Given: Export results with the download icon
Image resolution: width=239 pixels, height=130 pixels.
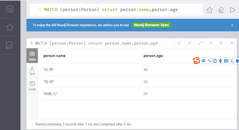Looking at the screenshot, I should (x=179, y=43).
